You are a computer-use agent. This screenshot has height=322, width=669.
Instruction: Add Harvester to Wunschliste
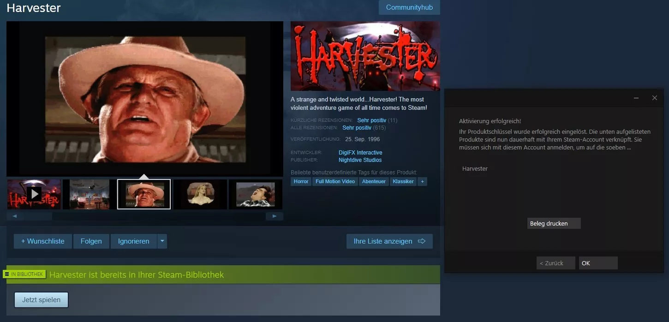point(43,241)
